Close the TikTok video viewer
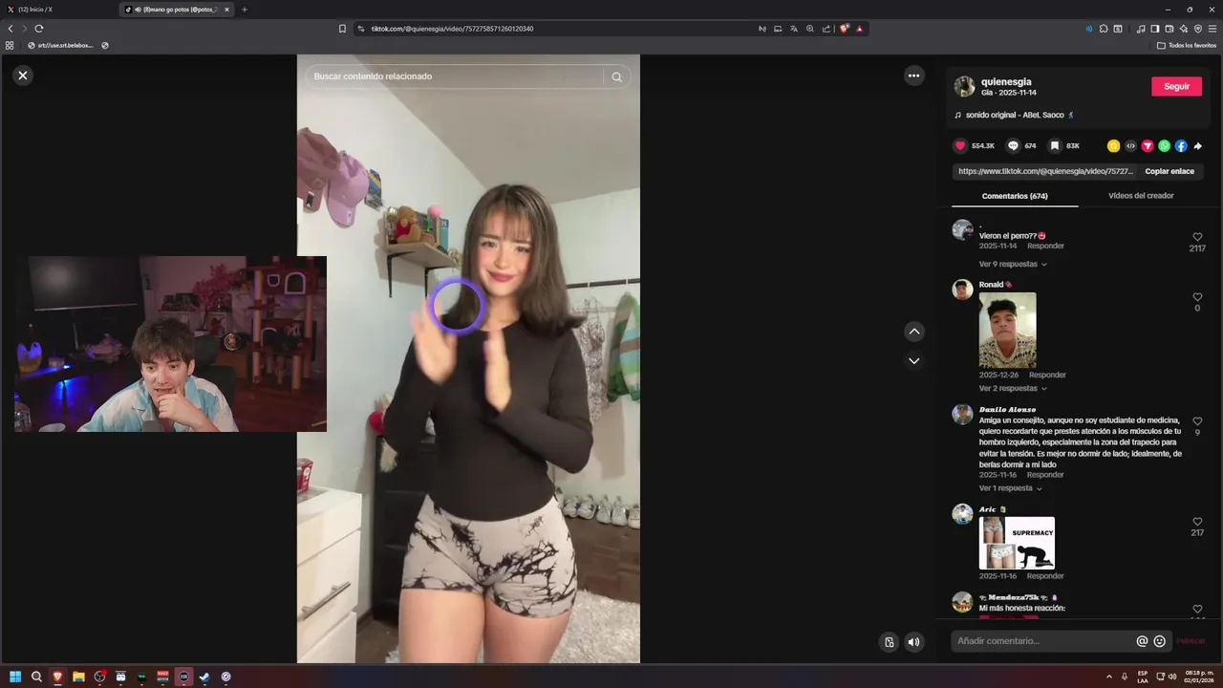Viewport: 1223px width, 688px height. 23,75
